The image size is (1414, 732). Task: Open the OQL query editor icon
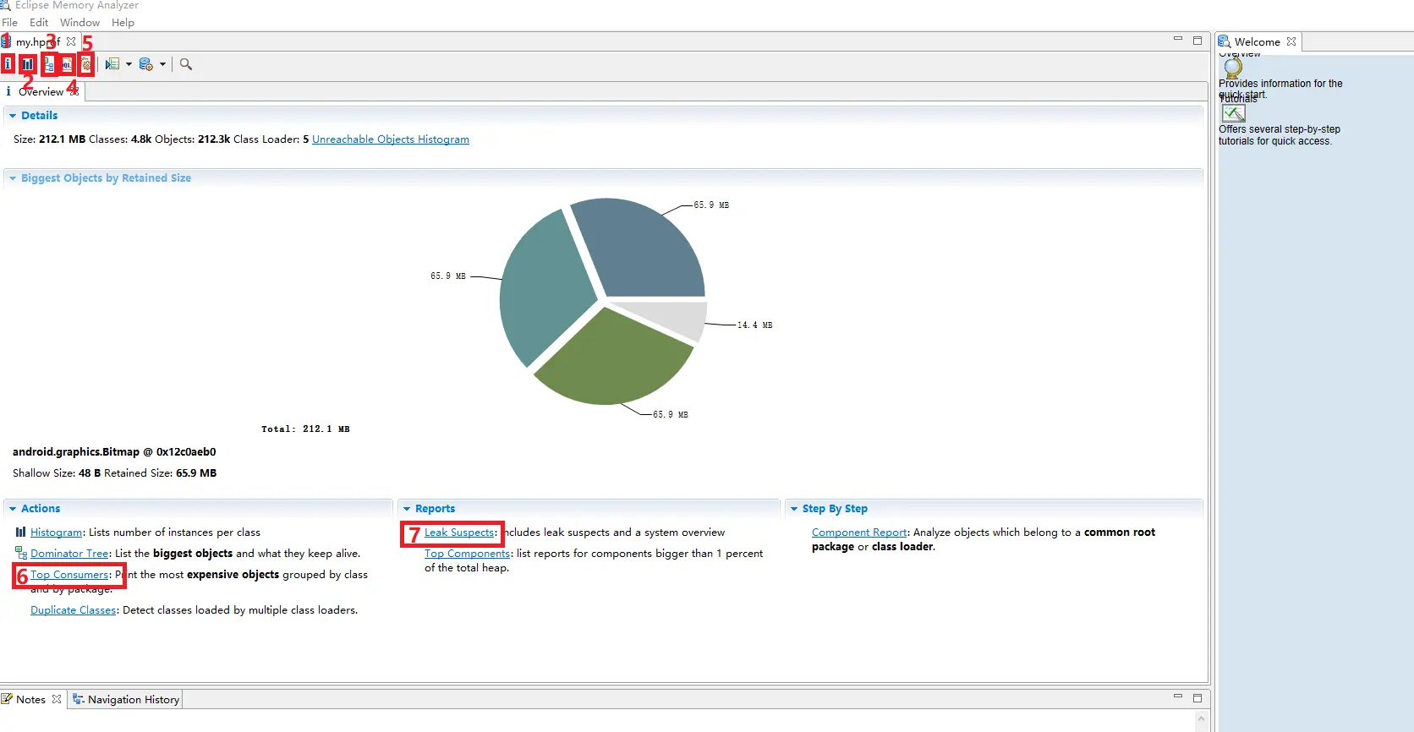[67, 64]
